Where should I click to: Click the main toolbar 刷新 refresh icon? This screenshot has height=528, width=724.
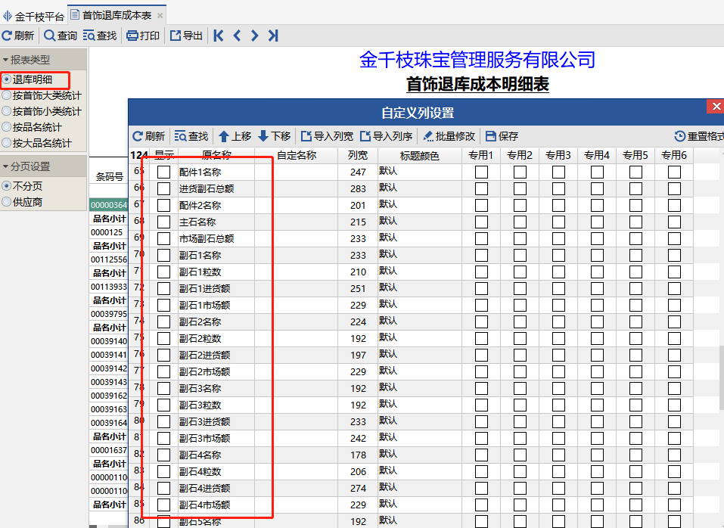[x=8, y=36]
